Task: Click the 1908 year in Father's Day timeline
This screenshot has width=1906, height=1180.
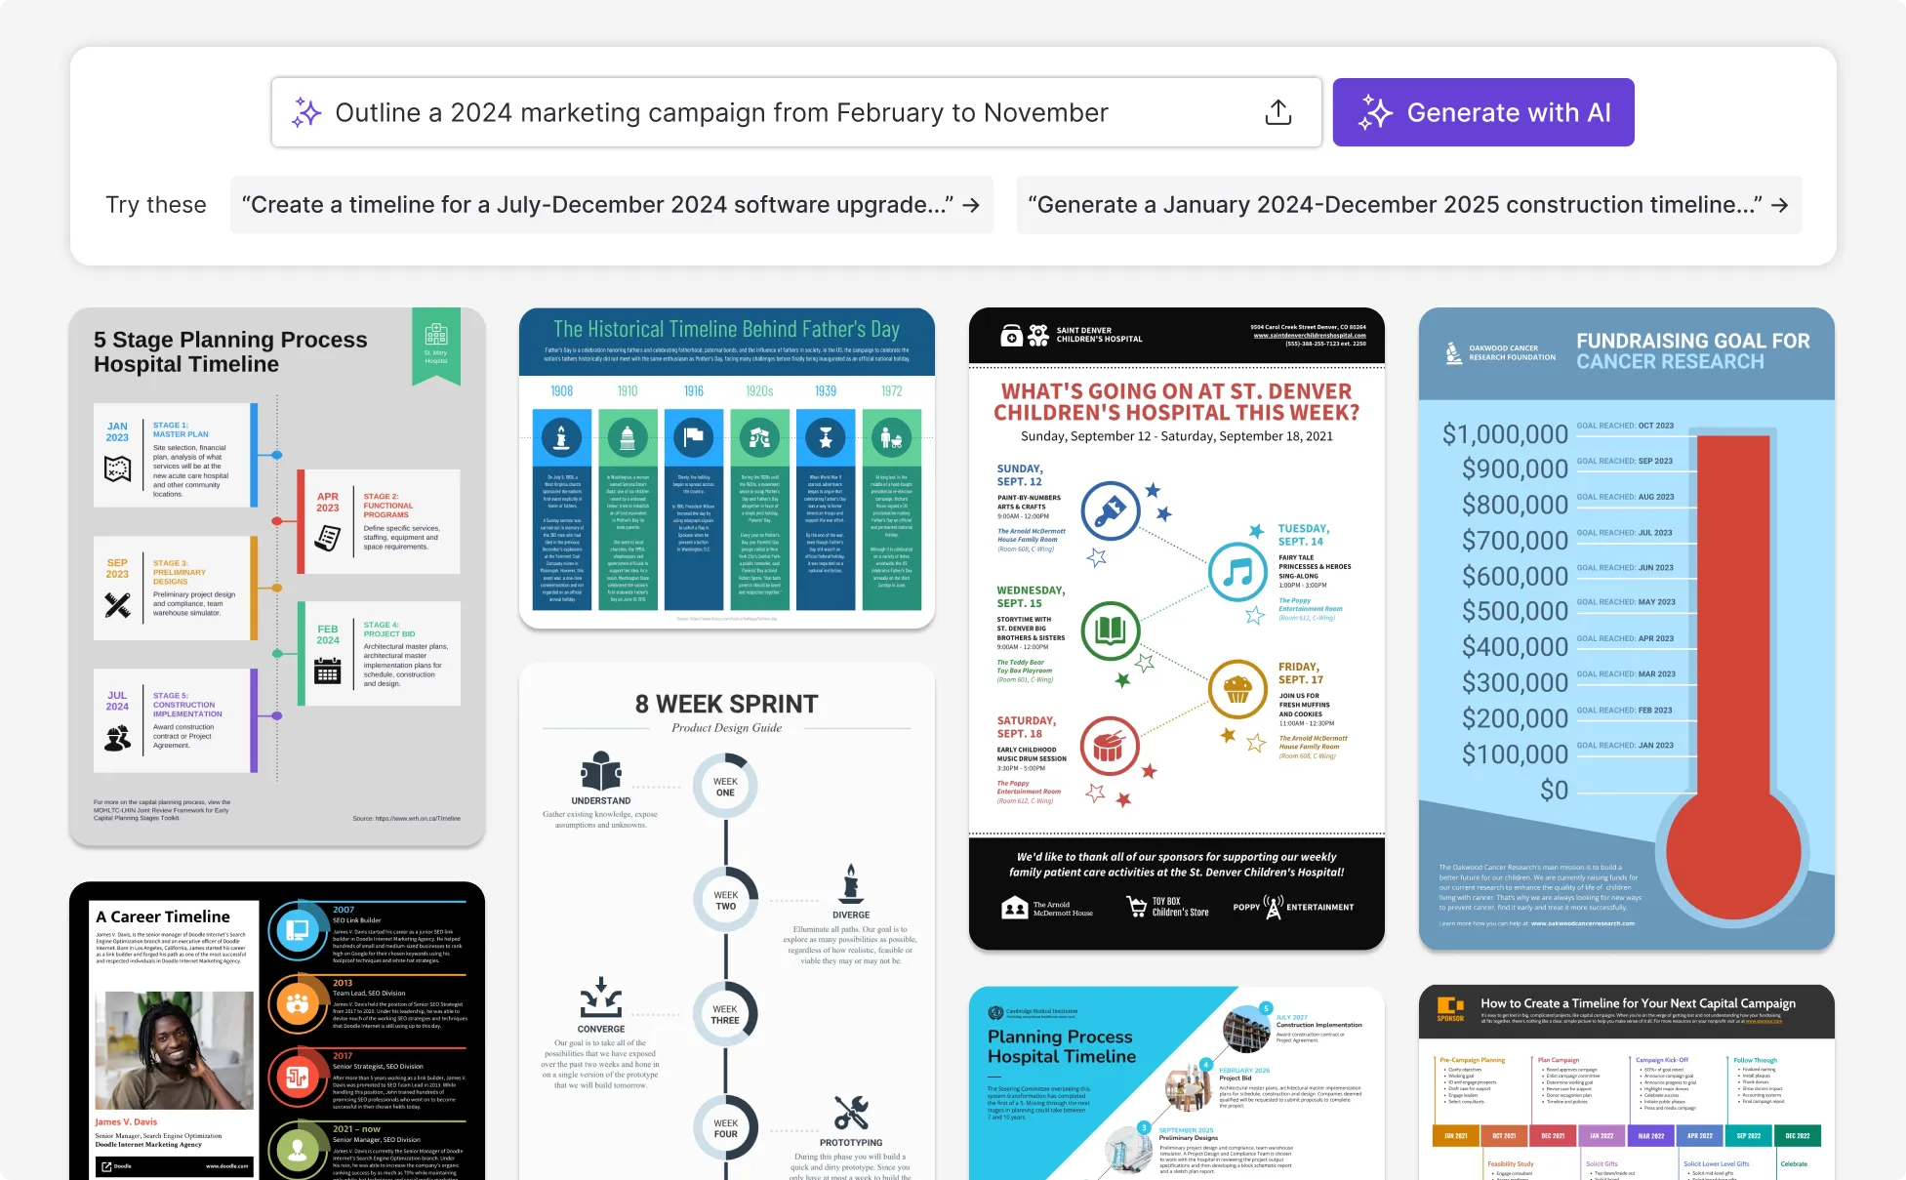Action: (561, 390)
